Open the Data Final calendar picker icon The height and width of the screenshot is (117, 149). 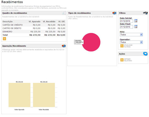136,27
